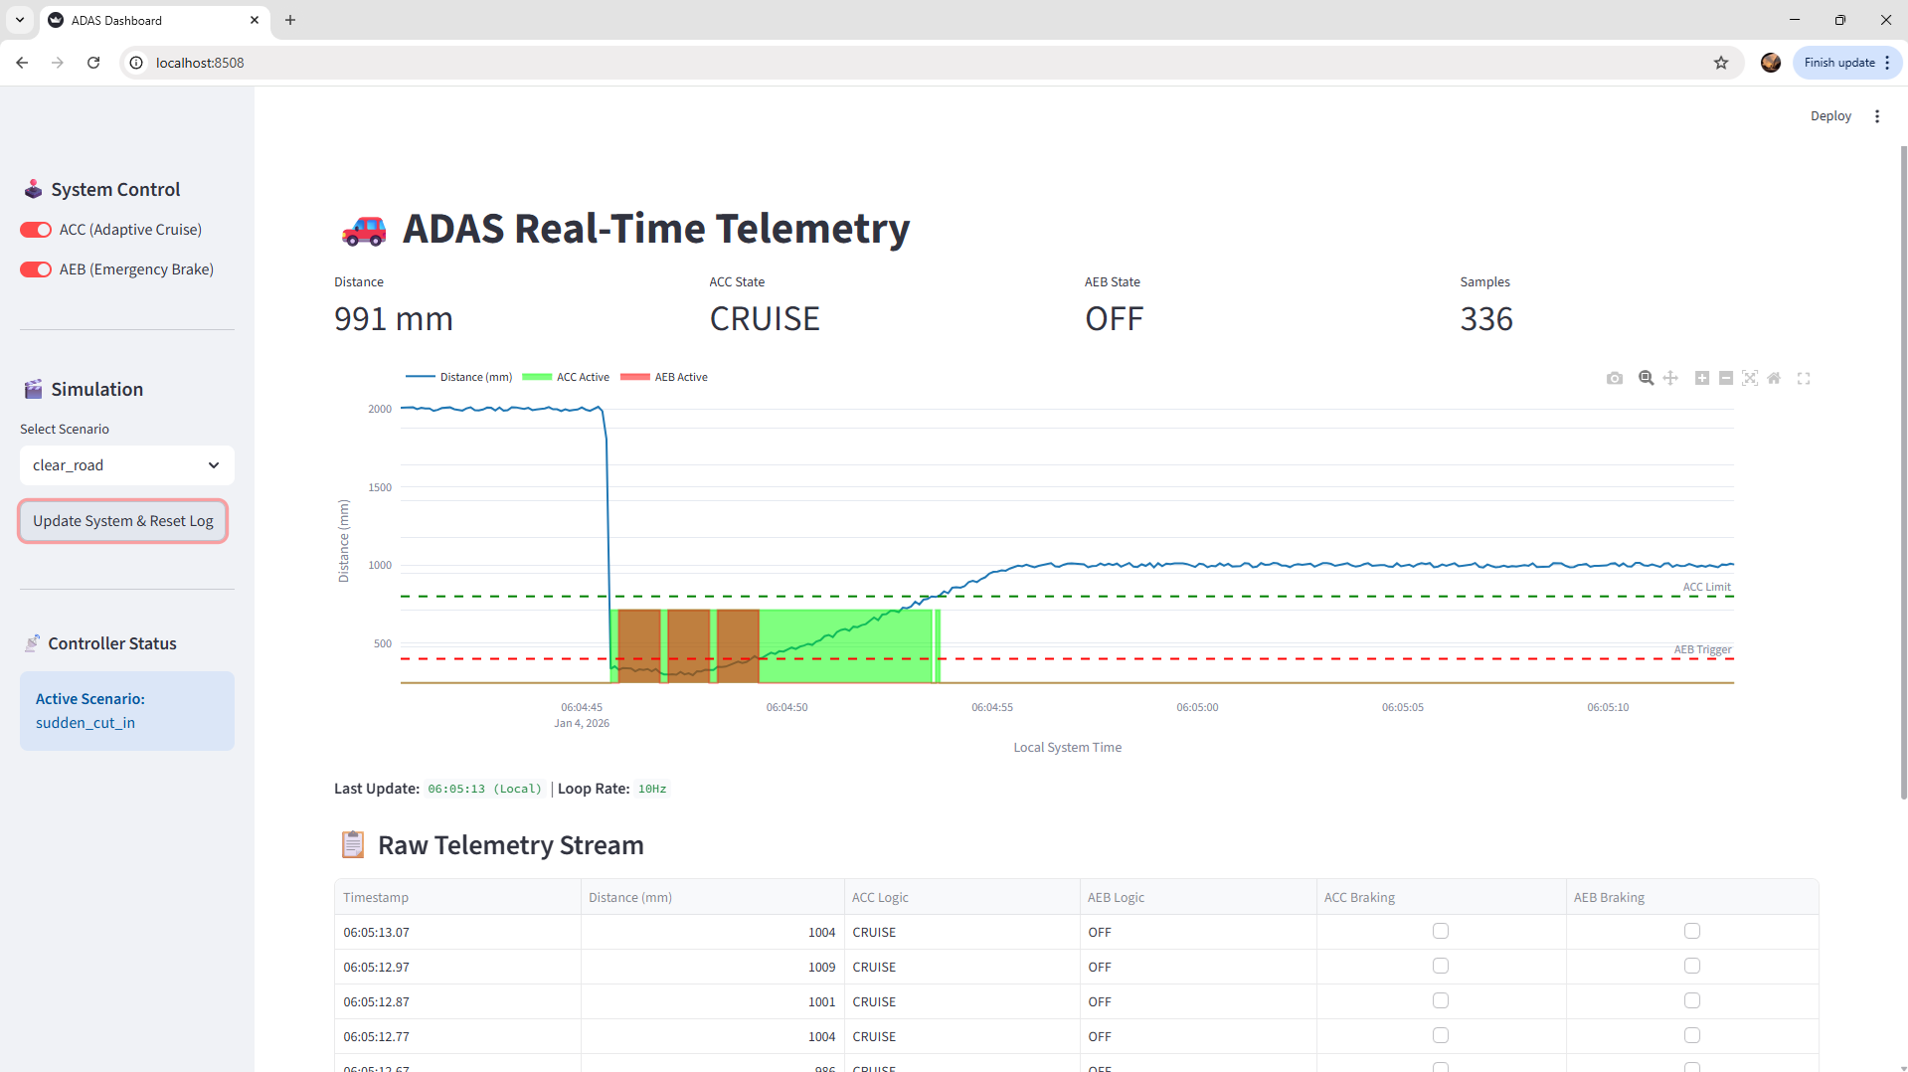Disable ACC (Adaptive Cruise) toggle

click(35, 229)
